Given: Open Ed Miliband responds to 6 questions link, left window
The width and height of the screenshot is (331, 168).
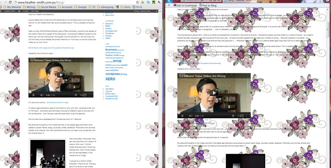Looking at the screenshot, I should [x=51, y=48].
